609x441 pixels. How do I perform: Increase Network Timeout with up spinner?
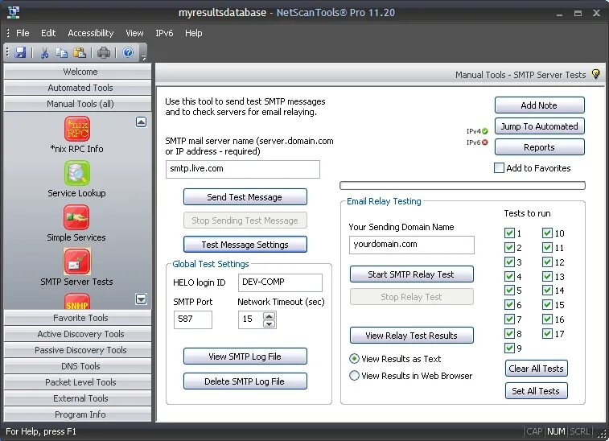click(x=270, y=315)
